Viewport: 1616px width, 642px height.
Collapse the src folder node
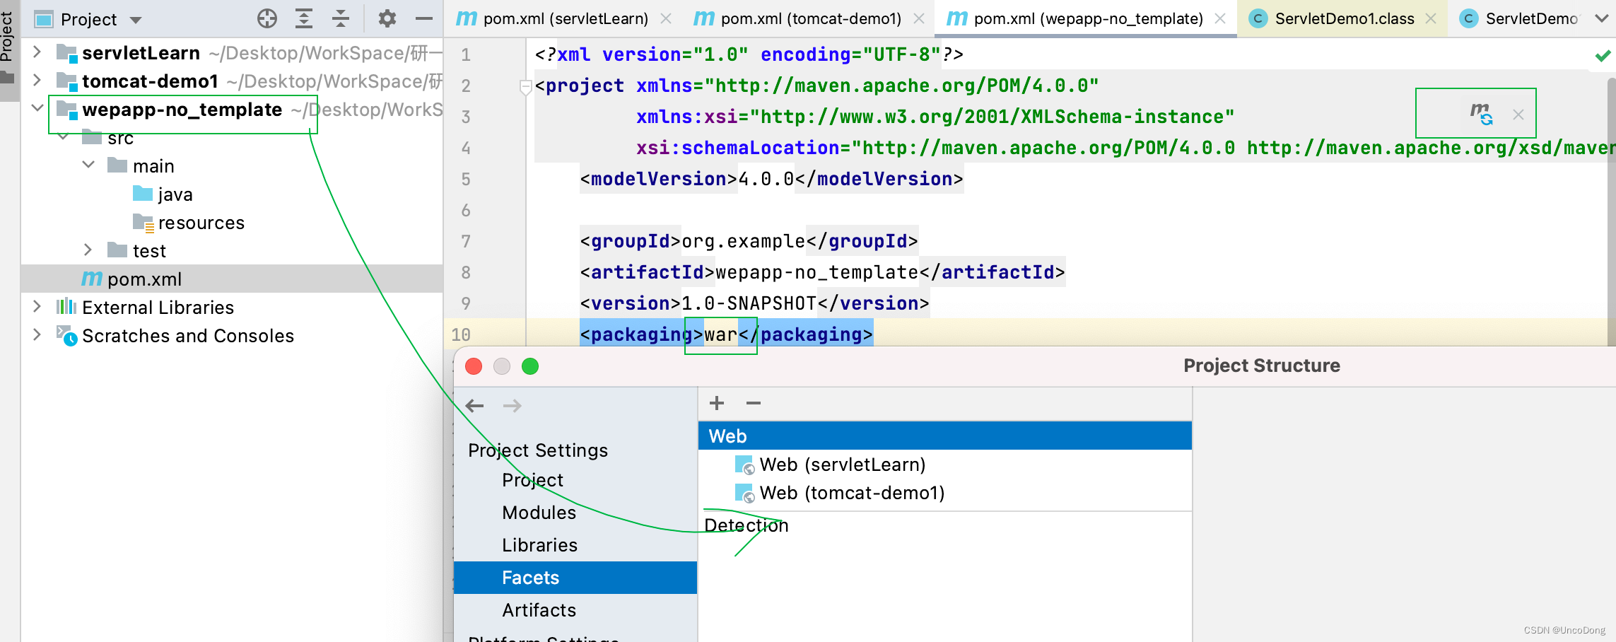(63, 136)
